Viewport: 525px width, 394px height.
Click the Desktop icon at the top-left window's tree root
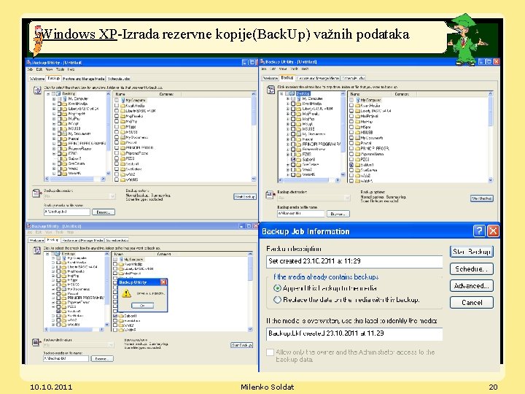(58, 94)
